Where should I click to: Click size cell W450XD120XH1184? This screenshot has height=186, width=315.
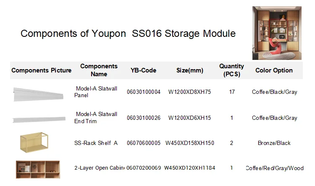[190, 168]
